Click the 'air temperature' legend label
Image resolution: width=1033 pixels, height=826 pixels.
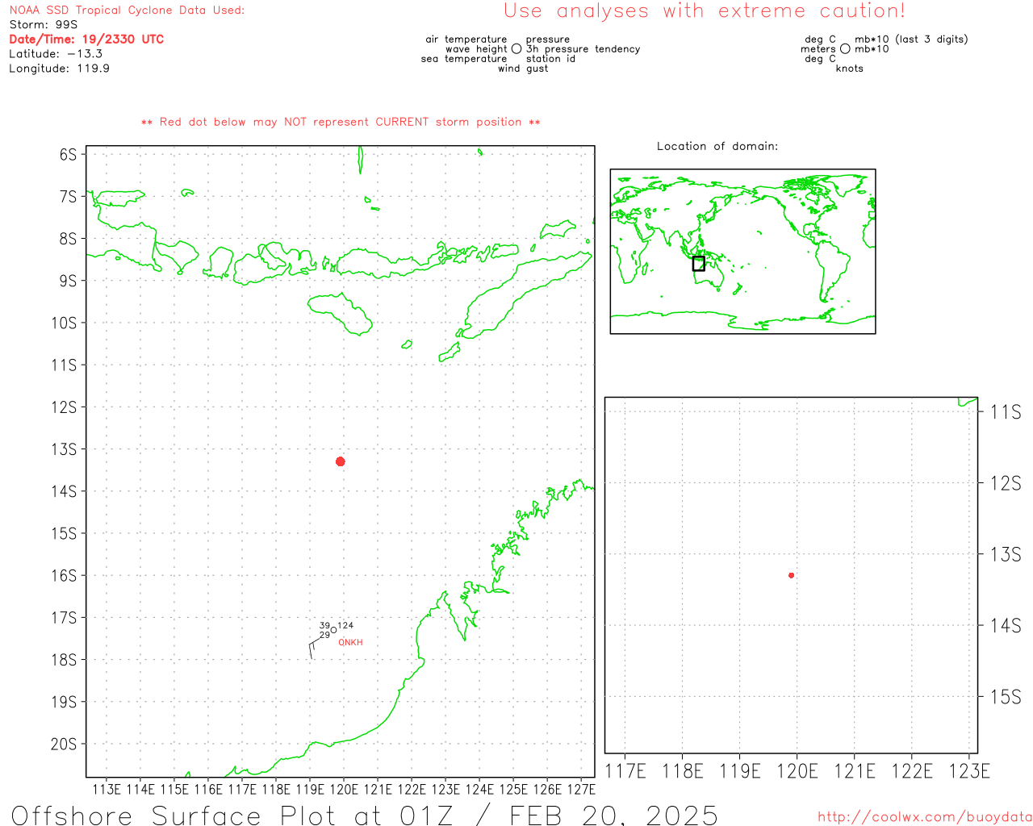pos(466,40)
